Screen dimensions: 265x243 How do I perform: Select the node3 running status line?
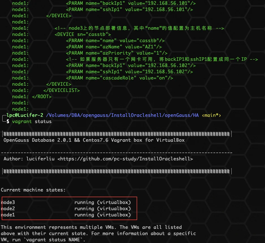[66, 203]
